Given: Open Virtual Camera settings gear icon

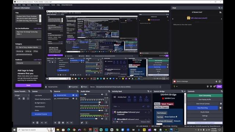Looking at the screenshot, I should (221, 103).
